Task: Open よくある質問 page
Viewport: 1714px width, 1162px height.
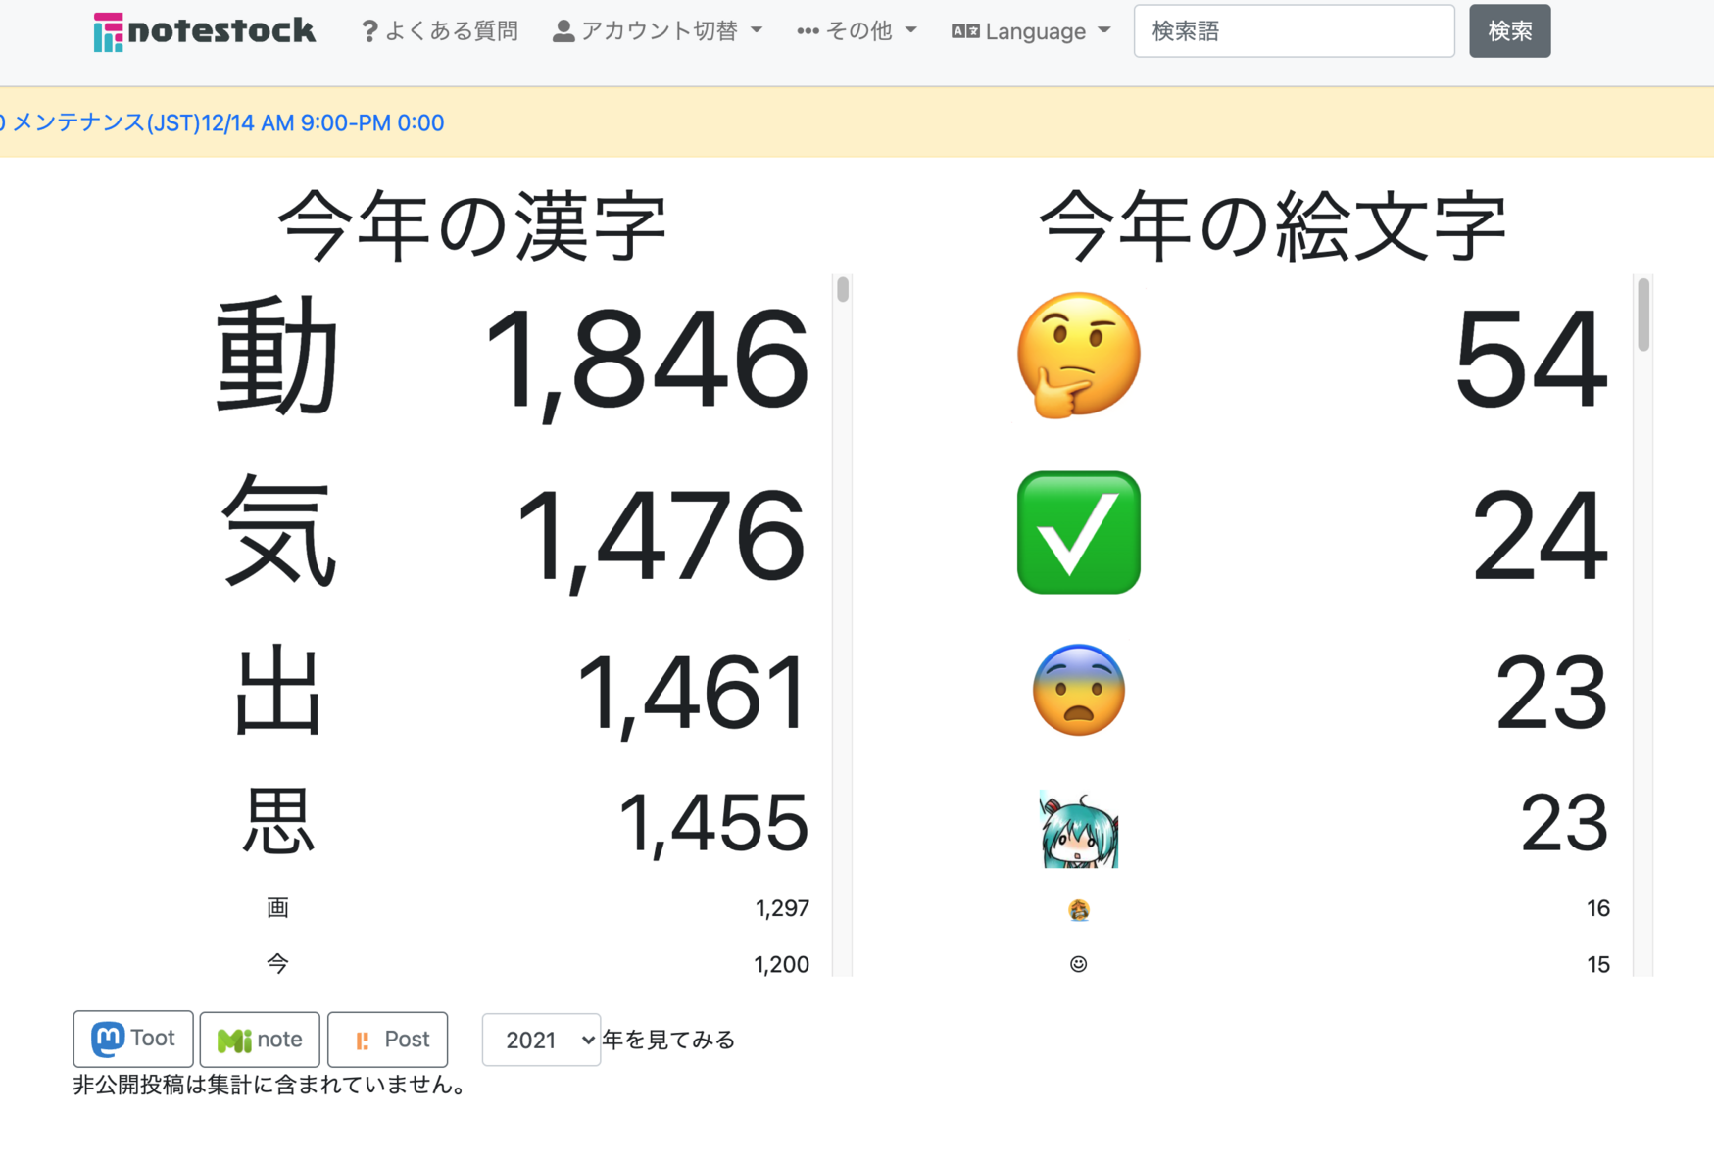Action: (451, 31)
